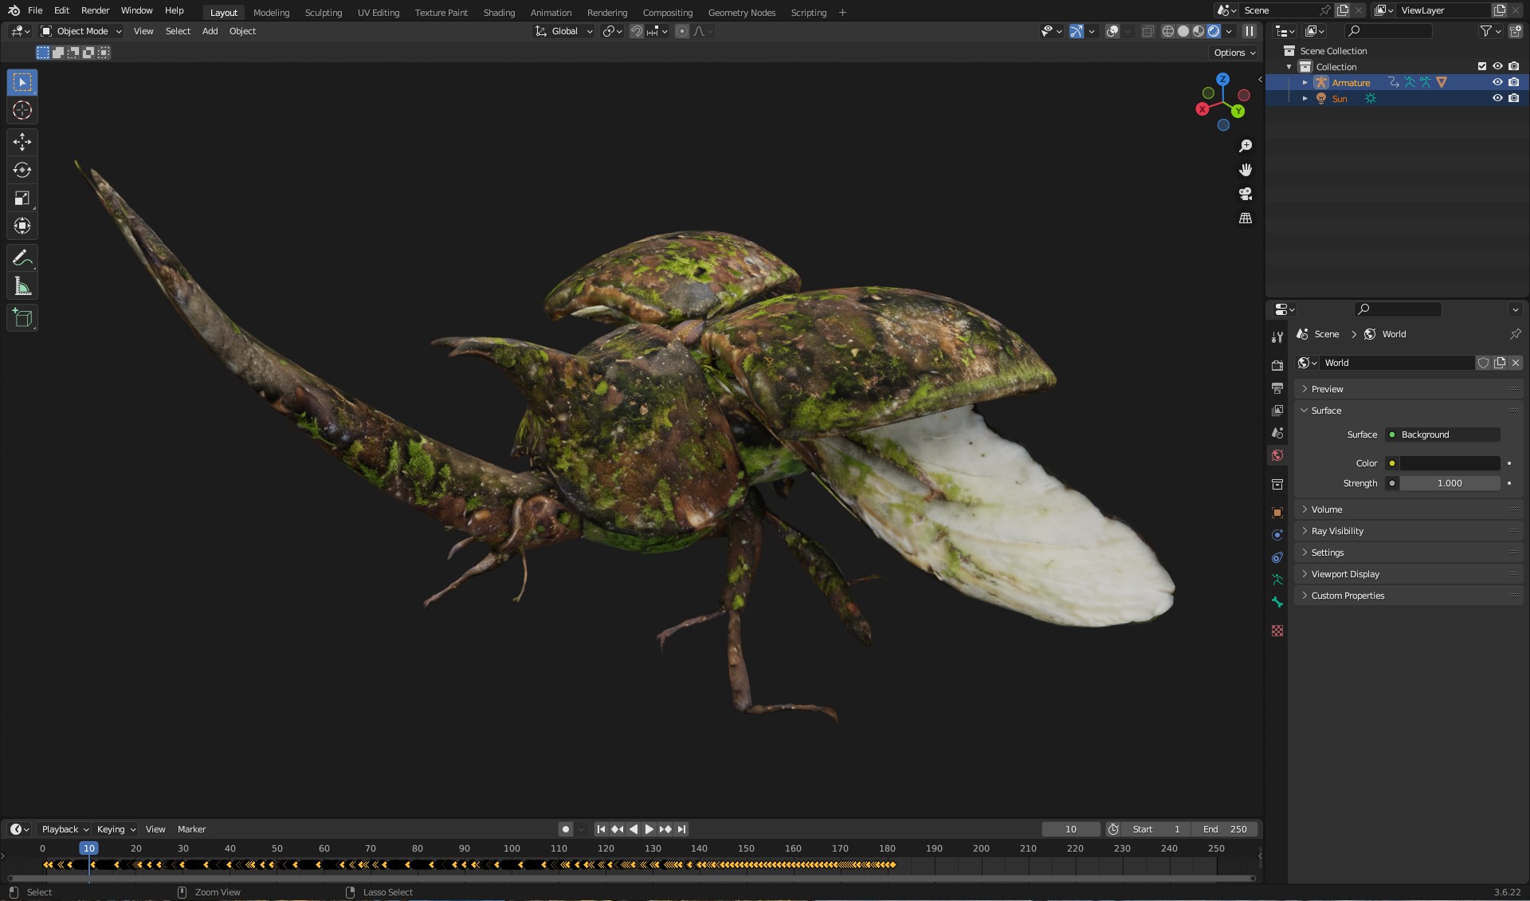Image resolution: width=1530 pixels, height=901 pixels.
Task: Select the Move tool in toolbar
Action: [x=22, y=142]
